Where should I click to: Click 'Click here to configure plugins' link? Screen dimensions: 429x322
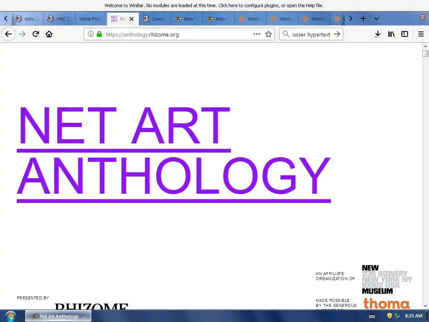pos(248,5)
